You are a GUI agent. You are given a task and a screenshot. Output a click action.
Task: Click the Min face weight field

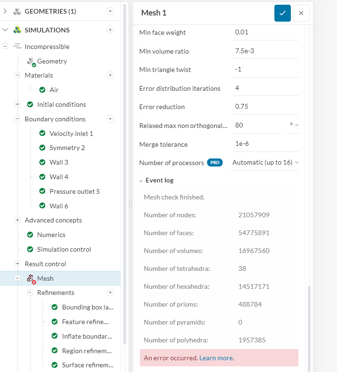266,32
